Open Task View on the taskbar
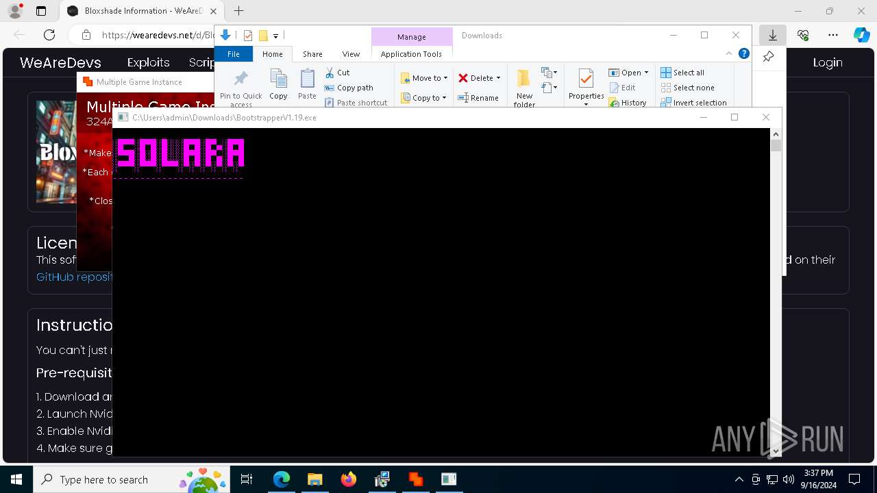Image resolution: width=877 pixels, height=493 pixels. (x=247, y=479)
